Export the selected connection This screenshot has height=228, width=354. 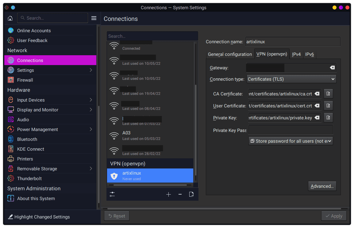pos(191,194)
